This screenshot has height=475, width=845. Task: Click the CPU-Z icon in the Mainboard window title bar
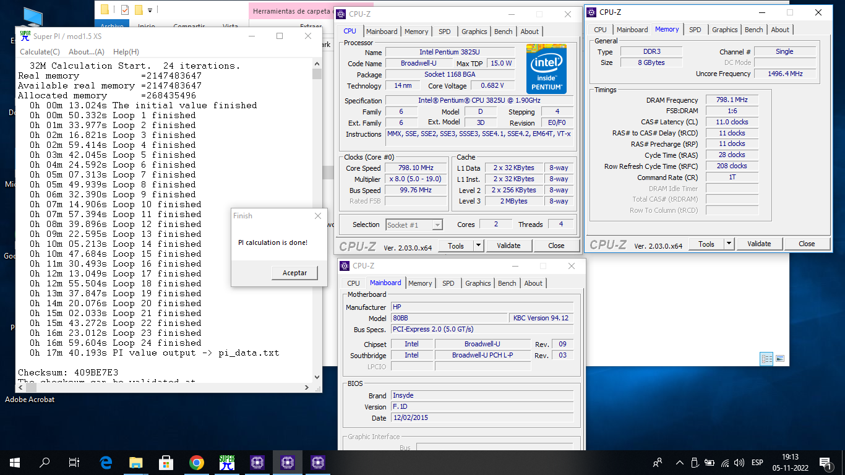345,266
